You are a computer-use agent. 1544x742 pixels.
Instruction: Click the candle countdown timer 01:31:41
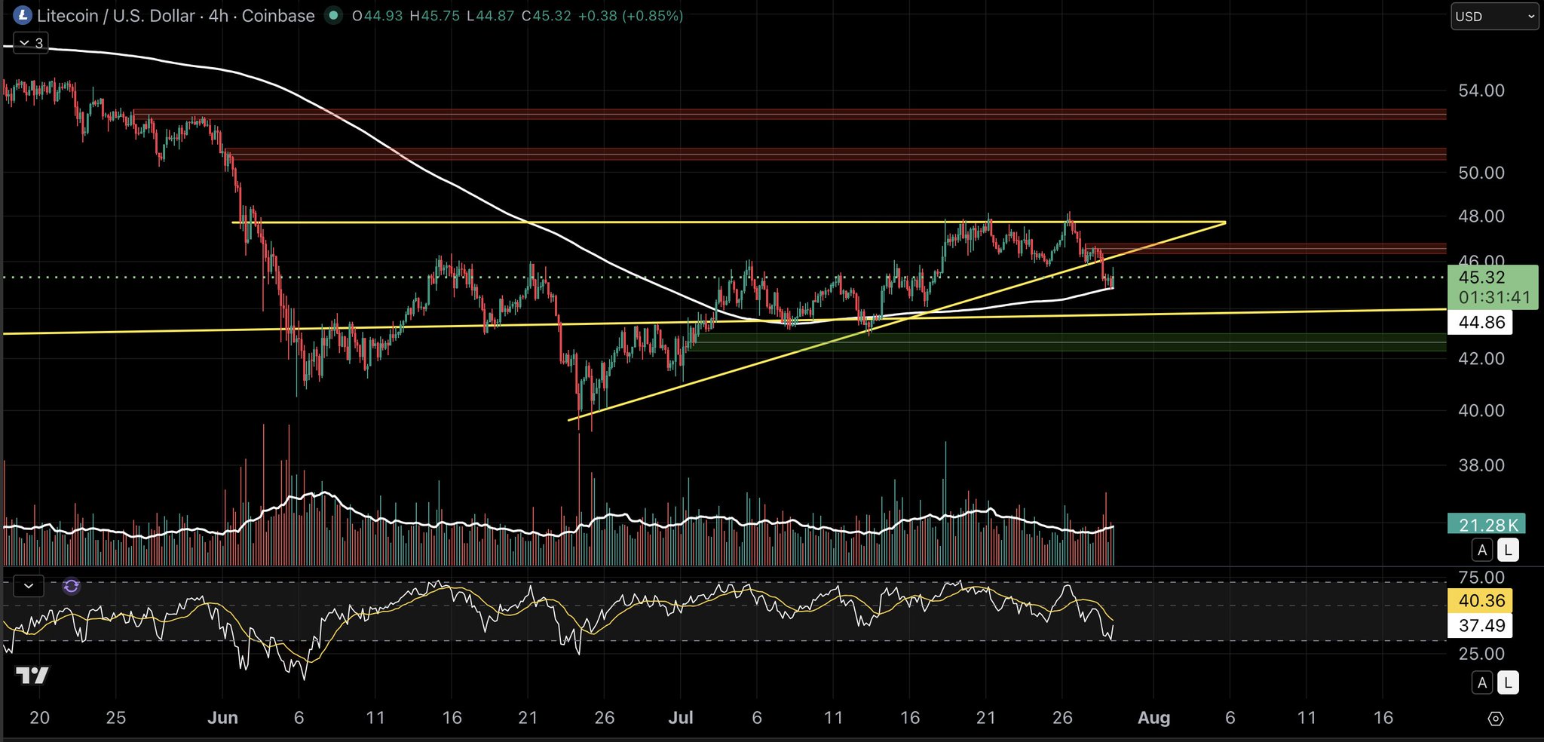[1494, 298]
